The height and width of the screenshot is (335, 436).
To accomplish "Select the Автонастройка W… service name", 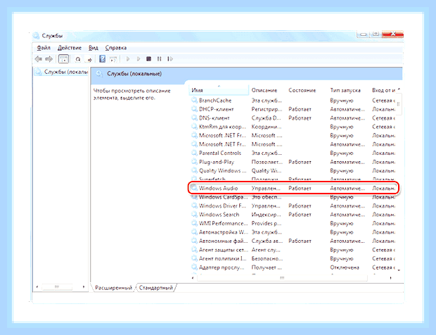I will [223, 232].
